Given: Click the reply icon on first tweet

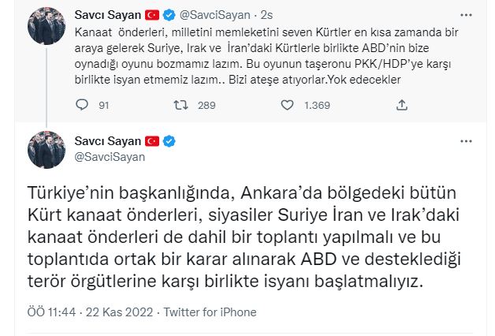Looking at the screenshot, I should coord(82,105).
